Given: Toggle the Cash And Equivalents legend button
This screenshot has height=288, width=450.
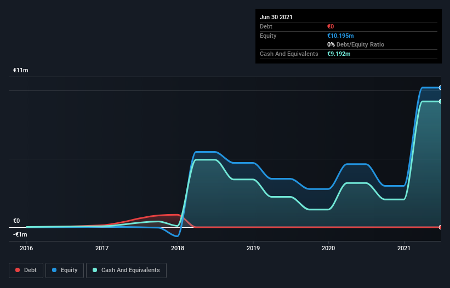Looking at the screenshot, I should pyautogui.click(x=126, y=270).
